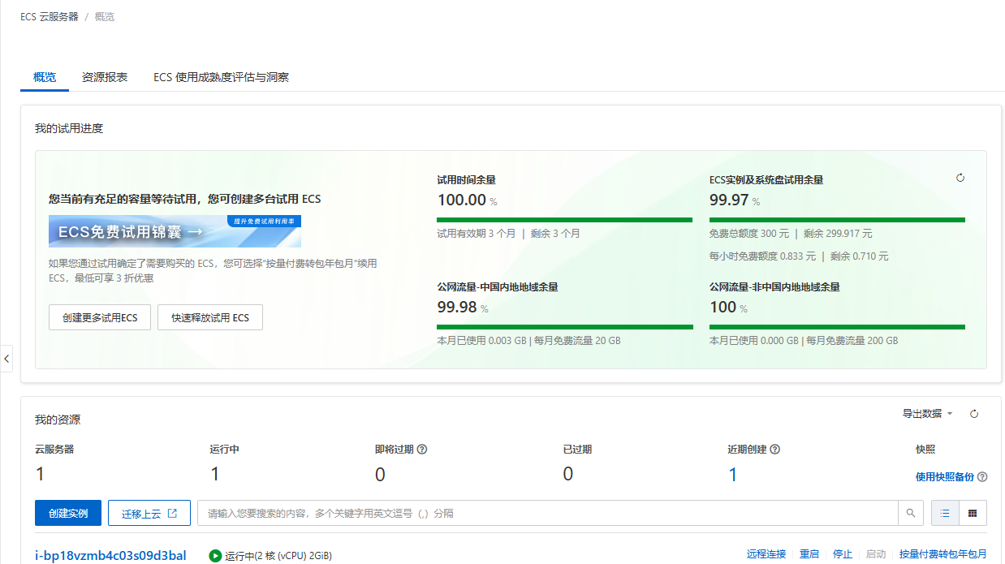Select the 概览 tab
Screen dimensions: 1005x564
point(45,77)
